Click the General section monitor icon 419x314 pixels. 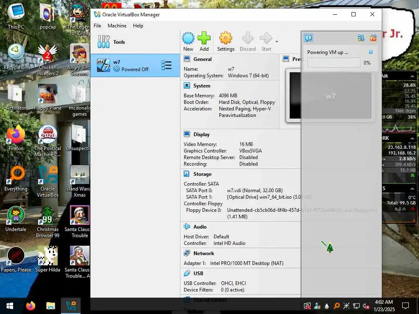tap(187, 59)
